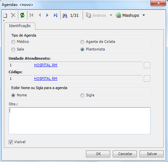Switch to the Identificação tab

pyautogui.click(x=20, y=26)
